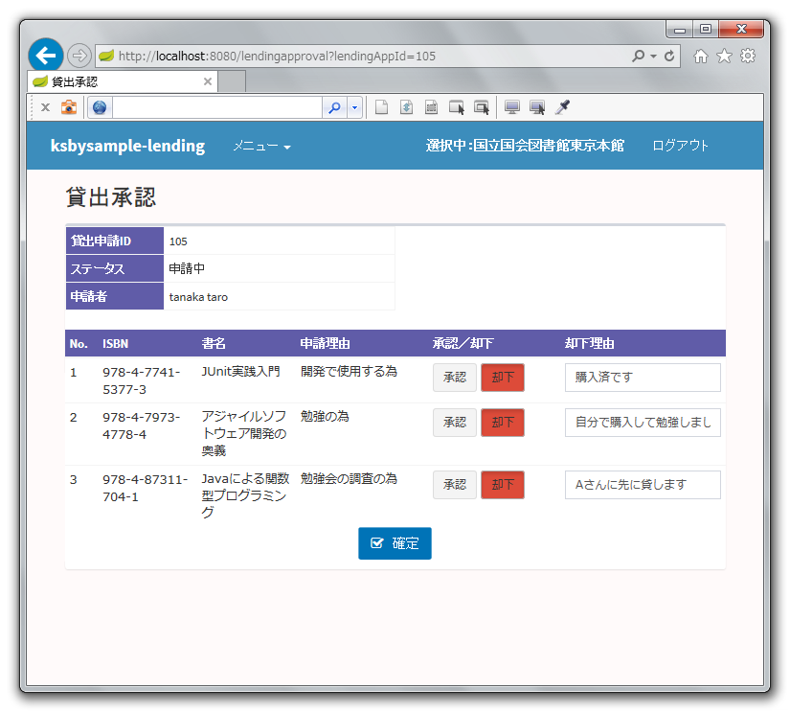This screenshot has height=712, width=790.
Task: Reject row 3 Javaによる関数型プログラミング with 却下
Action: tap(503, 485)
